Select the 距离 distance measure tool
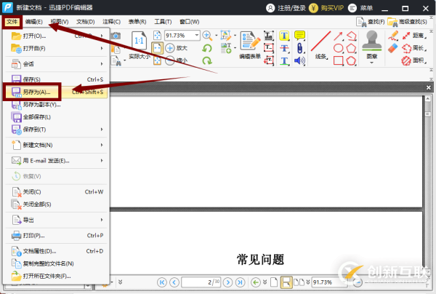 point(414,36)
